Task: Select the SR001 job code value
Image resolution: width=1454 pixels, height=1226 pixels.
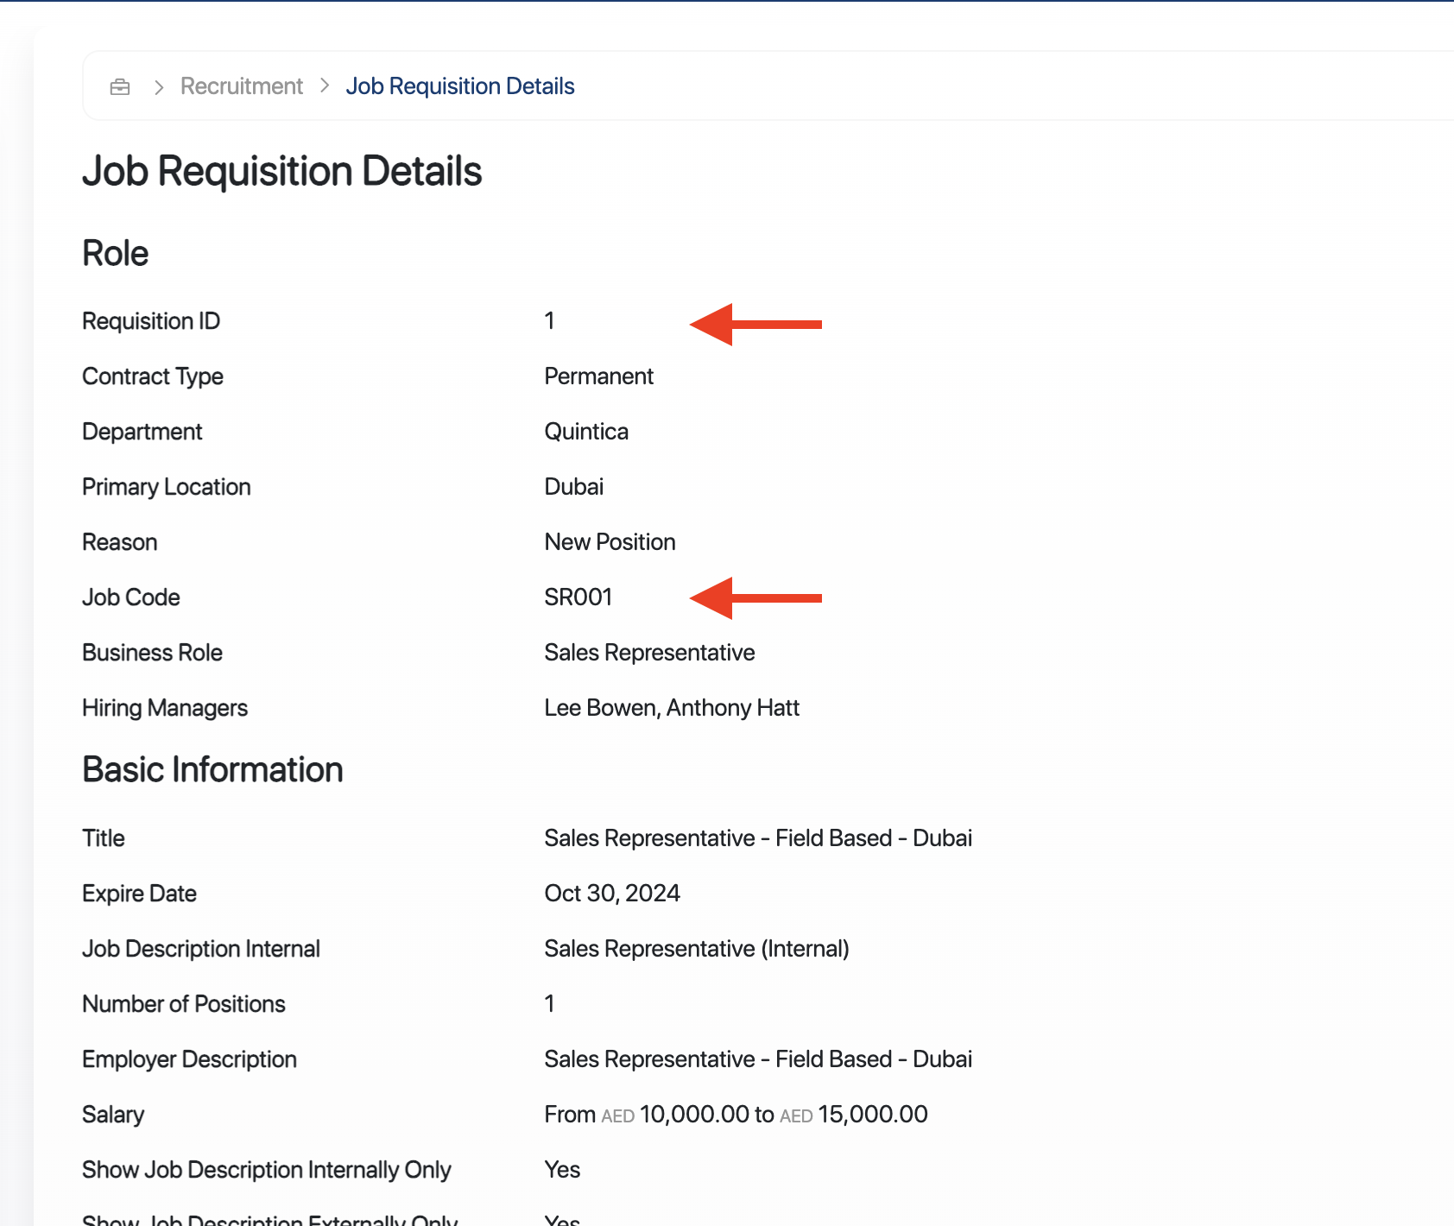Action: [x=578, y=597]
